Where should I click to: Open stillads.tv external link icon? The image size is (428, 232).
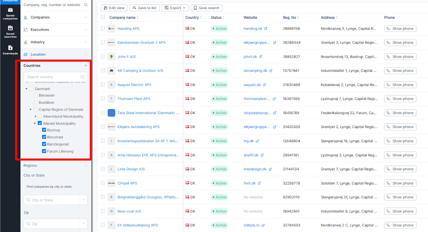(x=263, y=225)
